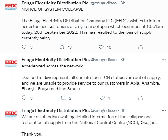
Task: Click @enugudisco handle on second tweet
Action: pos(104,60)
